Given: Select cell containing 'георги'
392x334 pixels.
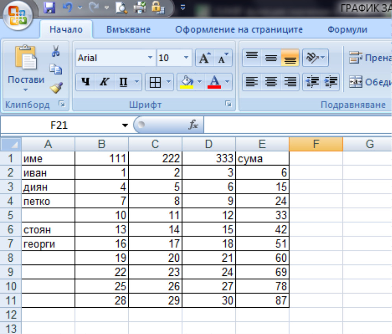Looking at the screenshot, I should [48, 244].
